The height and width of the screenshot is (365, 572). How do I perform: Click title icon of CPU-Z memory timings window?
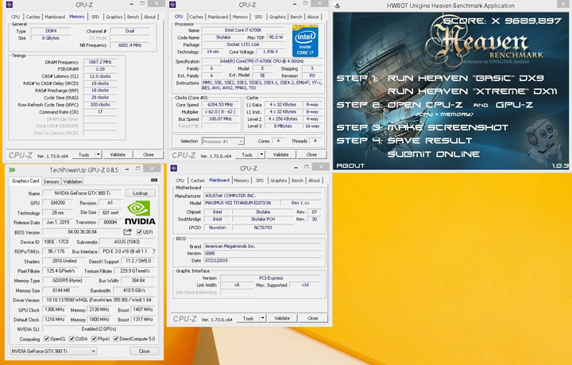10,5
